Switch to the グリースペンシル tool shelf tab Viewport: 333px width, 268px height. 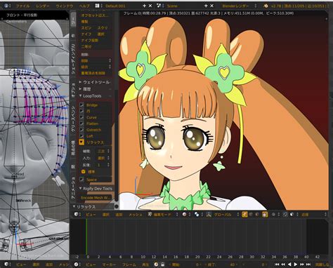pos(73,119)
